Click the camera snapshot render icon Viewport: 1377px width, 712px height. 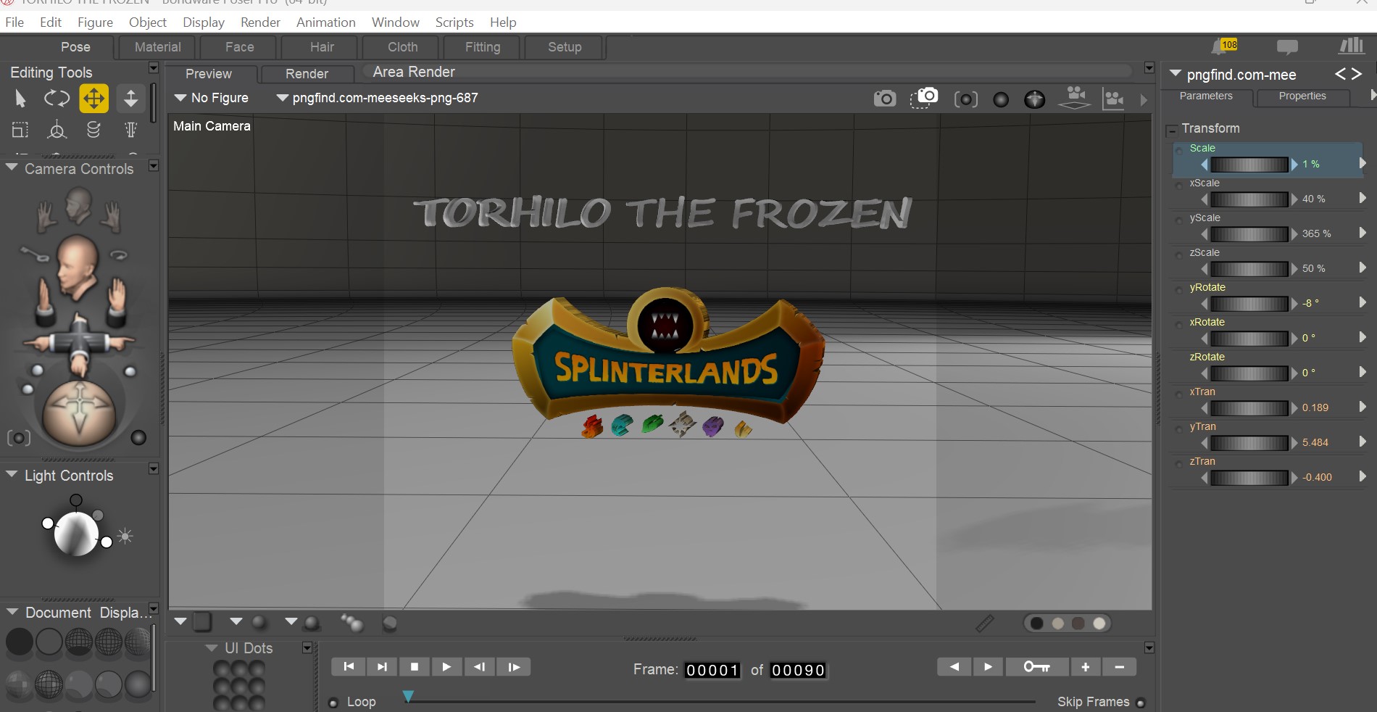pos(884,98)
